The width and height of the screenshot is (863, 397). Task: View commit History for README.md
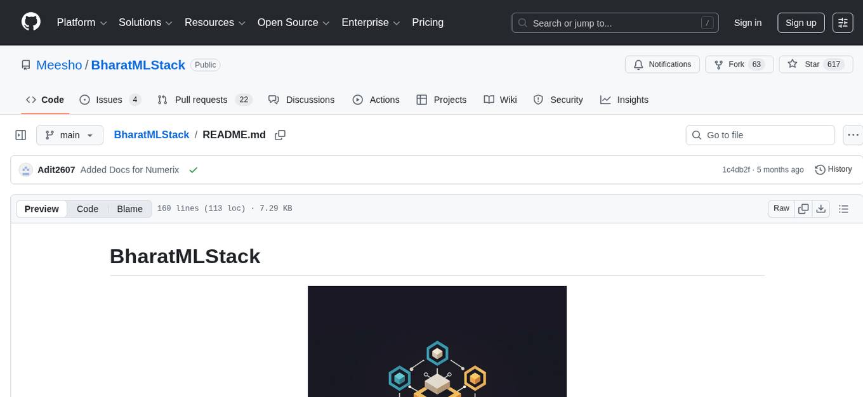click(833, 169)
